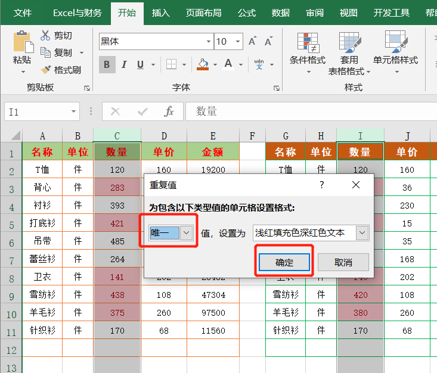Click 取消 to cancel the dialog
Viewport: 437px width, 373px height.
coord(343,262)
